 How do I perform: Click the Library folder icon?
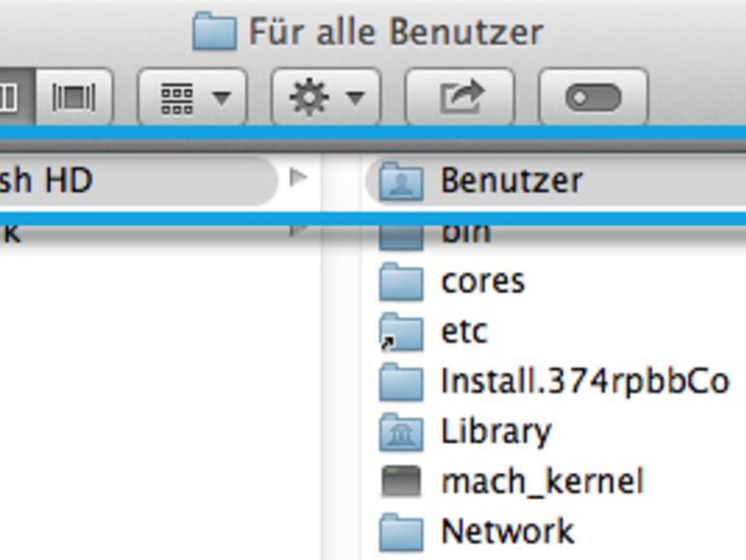pos(401,432)
